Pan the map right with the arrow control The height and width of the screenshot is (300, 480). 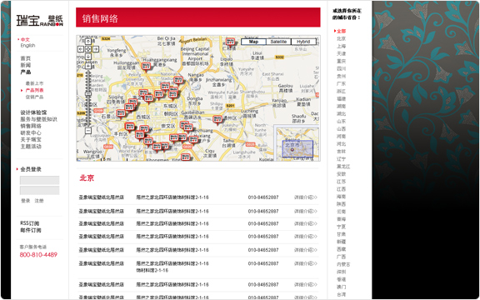point(96,49)
